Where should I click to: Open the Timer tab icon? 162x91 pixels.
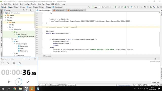14,63
